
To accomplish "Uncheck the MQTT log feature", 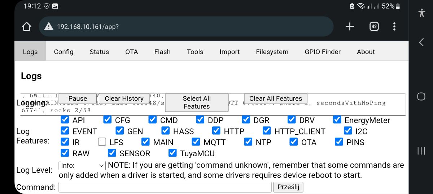I will point(196,142).
